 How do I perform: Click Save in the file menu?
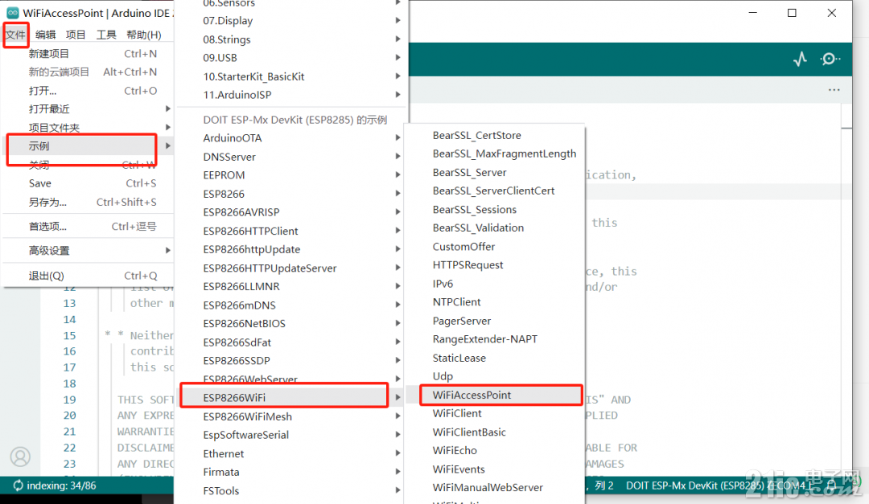tap(89, 183)
